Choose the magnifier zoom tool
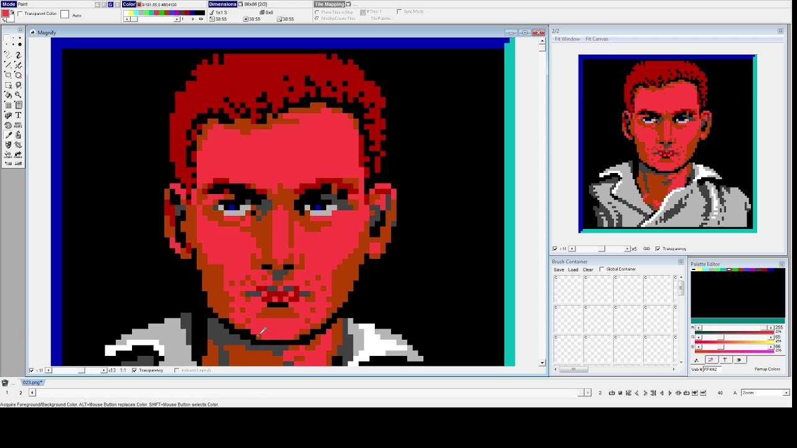The width and height of the screenshot is (797, 448). pos(18,95)
